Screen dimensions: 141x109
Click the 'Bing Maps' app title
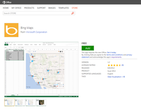(x=27, y=28)
